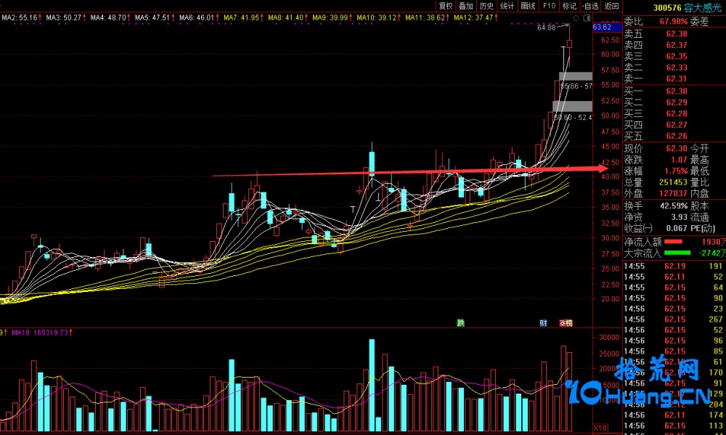Click the red 净流入额 bar
This screenshot has height=435, width=726.
(x=673, y=241)
